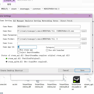Switch to Game Setting tab

(x=6, y=21)
